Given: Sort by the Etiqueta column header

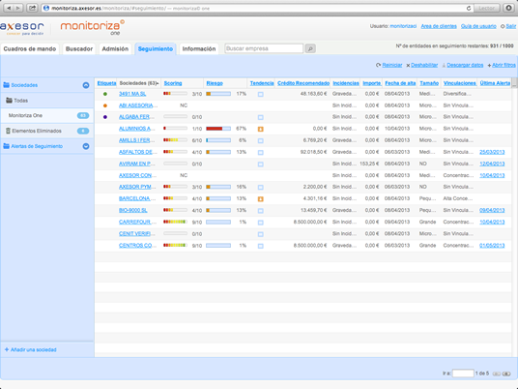Looking at the screenshot, I should 106,83.
